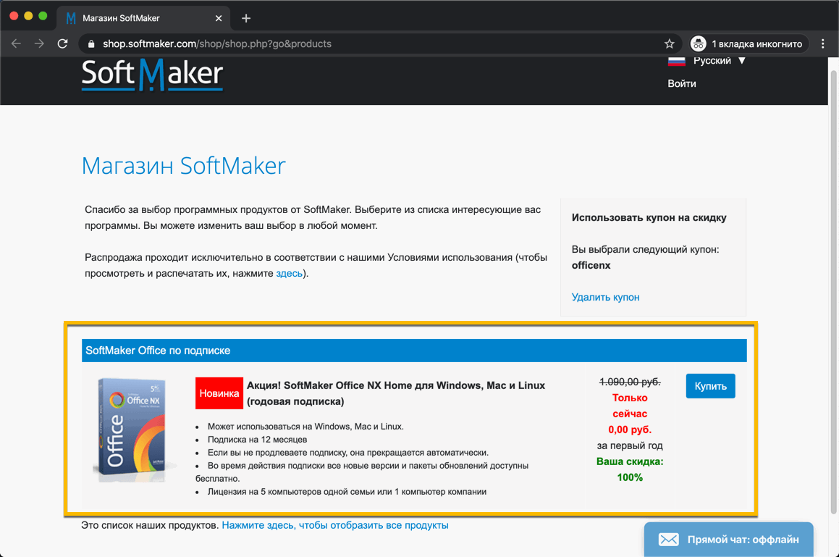Screen dimensions: 839x557
Task: Click the Магазин SoftMaker page heading
Action: pyautogui.click(x=184, y=165)
